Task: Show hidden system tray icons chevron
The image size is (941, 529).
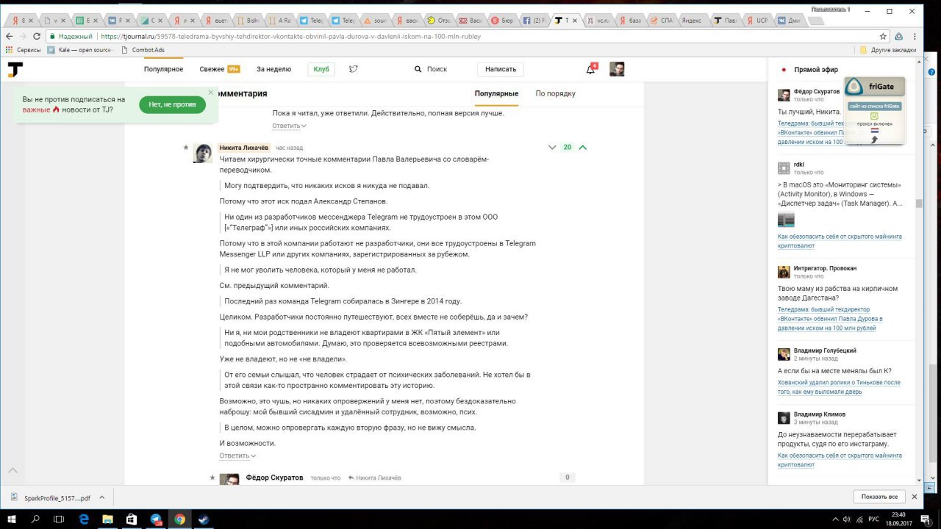Action: (x=835, y=519)
